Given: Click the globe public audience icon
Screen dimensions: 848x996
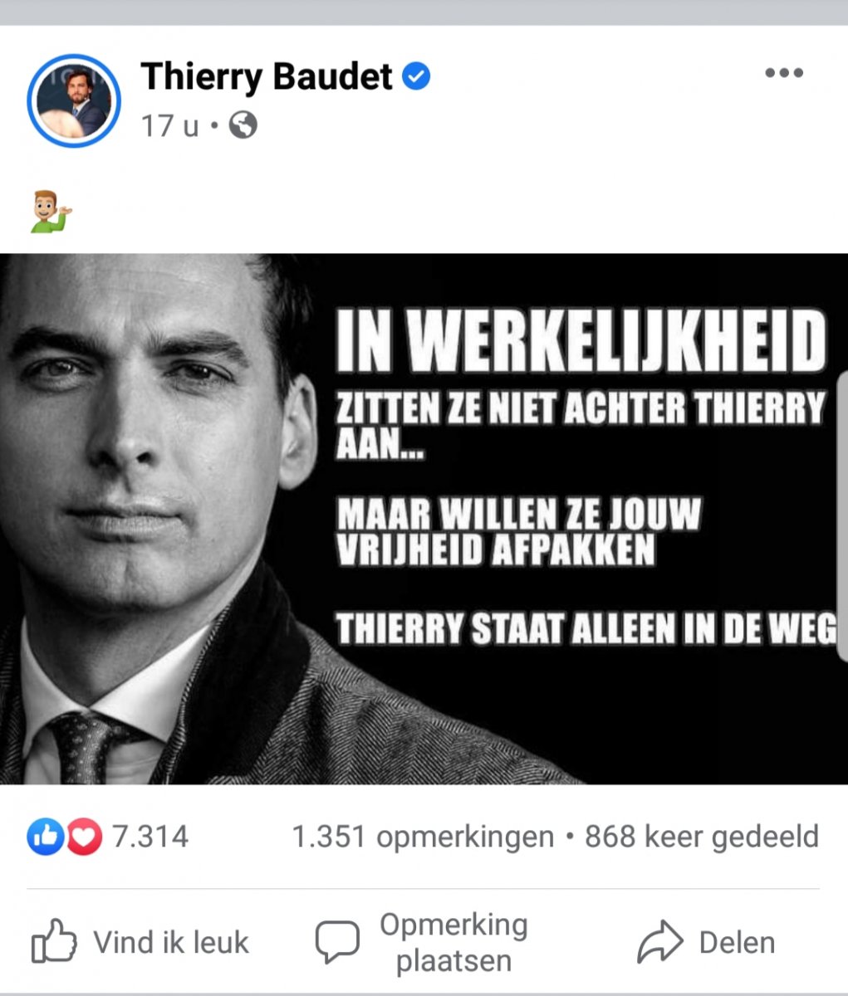Looking at the screenshot, I should pyautogui.click(x=243, y=126).
